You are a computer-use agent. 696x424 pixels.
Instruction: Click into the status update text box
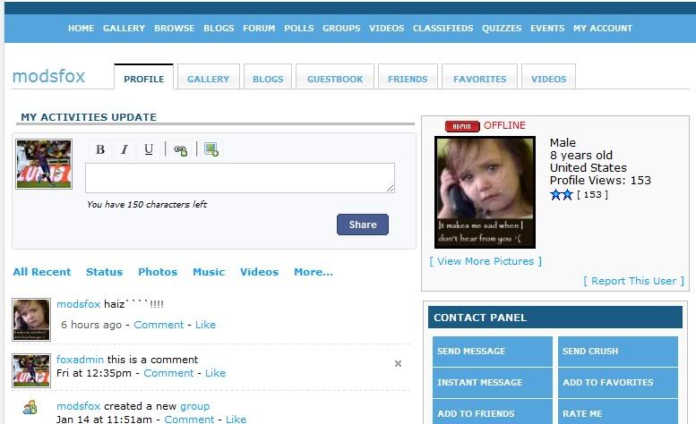point(240,178)
